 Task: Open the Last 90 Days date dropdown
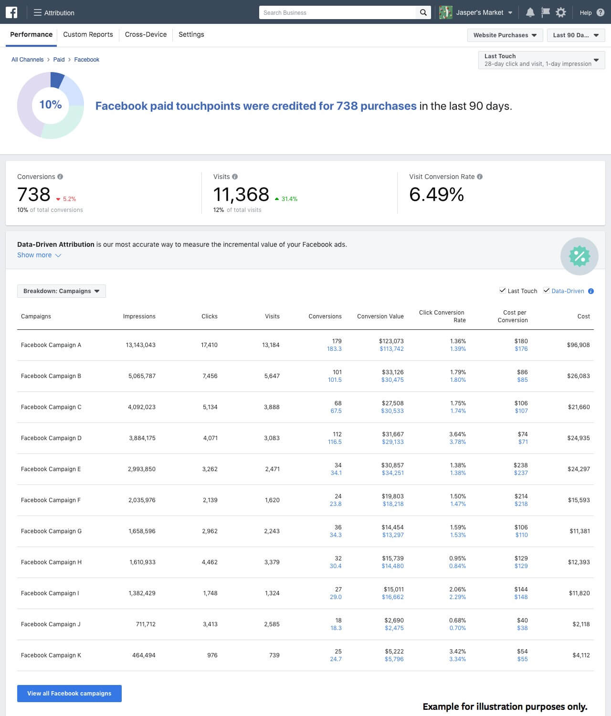(575, 35)
